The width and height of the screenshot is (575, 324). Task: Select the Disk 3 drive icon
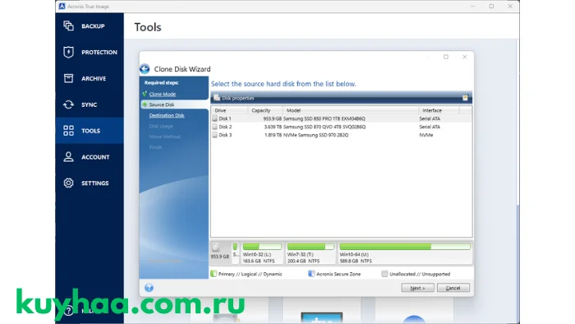215,135
